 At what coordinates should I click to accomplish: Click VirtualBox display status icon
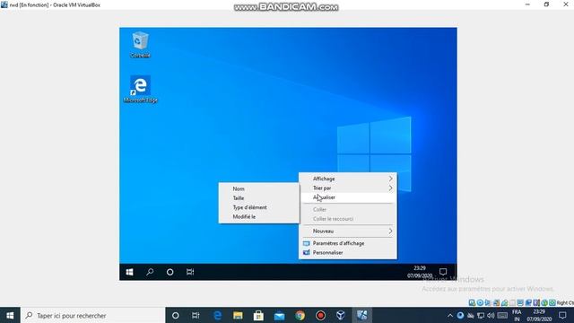[520, 302]
